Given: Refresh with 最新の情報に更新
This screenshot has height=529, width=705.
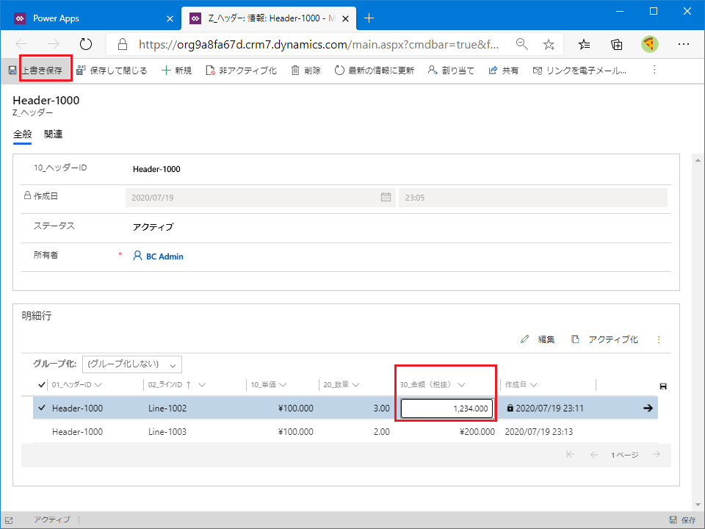Looking at the screenshot, I should 374,71.
